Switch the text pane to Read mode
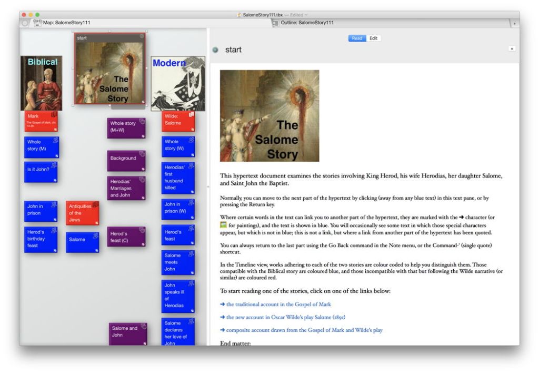Screen dimensions: 539x373 tap(357, 38)
